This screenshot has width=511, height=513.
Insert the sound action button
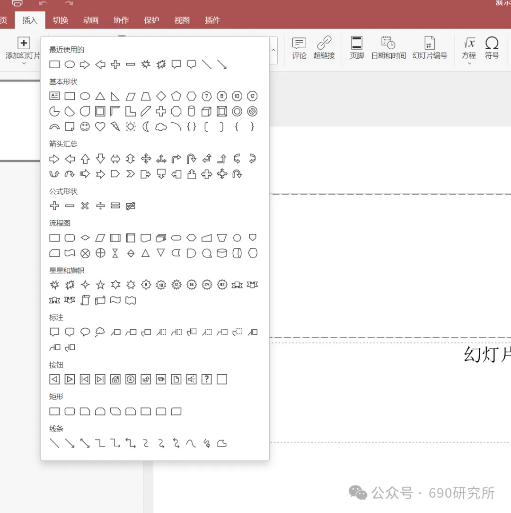[192, 379]
